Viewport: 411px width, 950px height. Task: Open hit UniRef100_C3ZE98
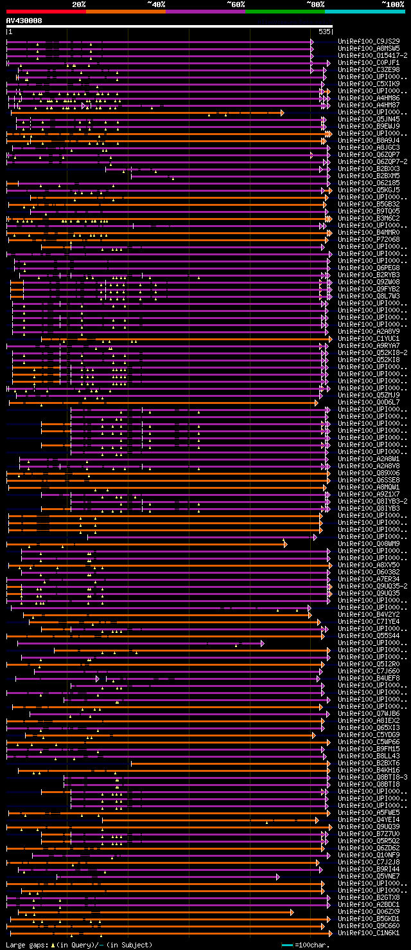(369, 69)
